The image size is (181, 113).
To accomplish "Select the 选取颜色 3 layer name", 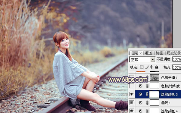I will tap(169, 94).
